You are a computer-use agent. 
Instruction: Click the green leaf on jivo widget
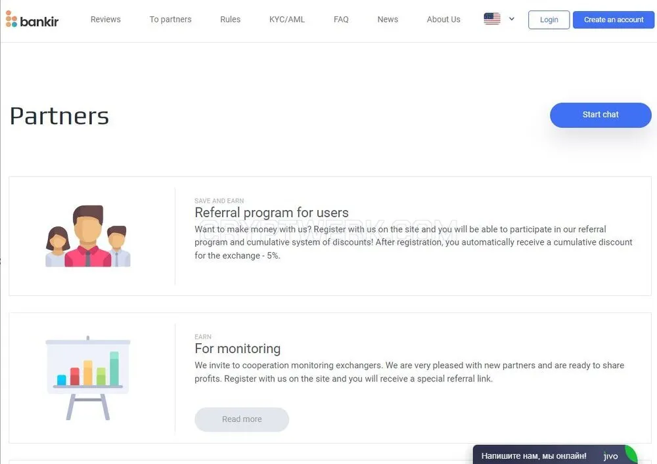pos(631,455)
